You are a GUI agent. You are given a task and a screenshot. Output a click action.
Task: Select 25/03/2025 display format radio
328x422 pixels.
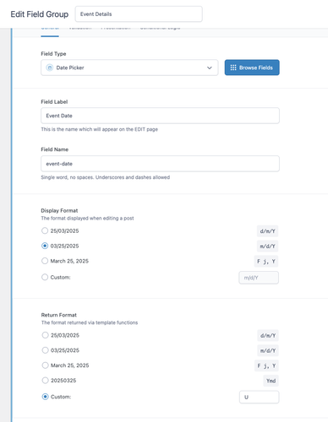coord(45,230)
